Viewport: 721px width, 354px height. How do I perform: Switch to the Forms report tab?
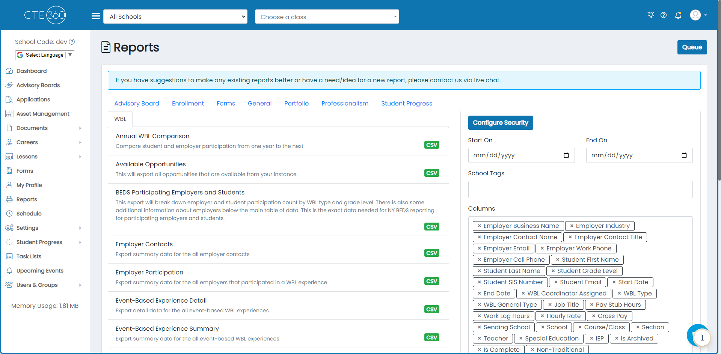(226, 103)
